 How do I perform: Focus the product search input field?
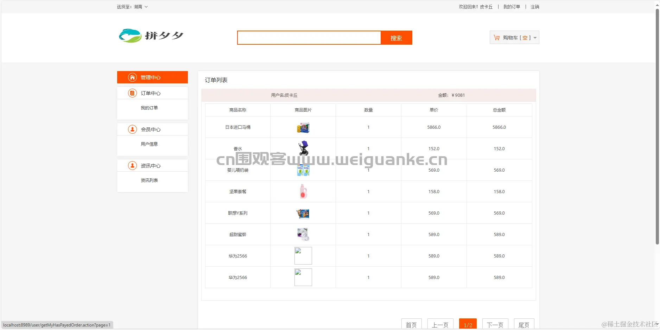click(309, 38)
